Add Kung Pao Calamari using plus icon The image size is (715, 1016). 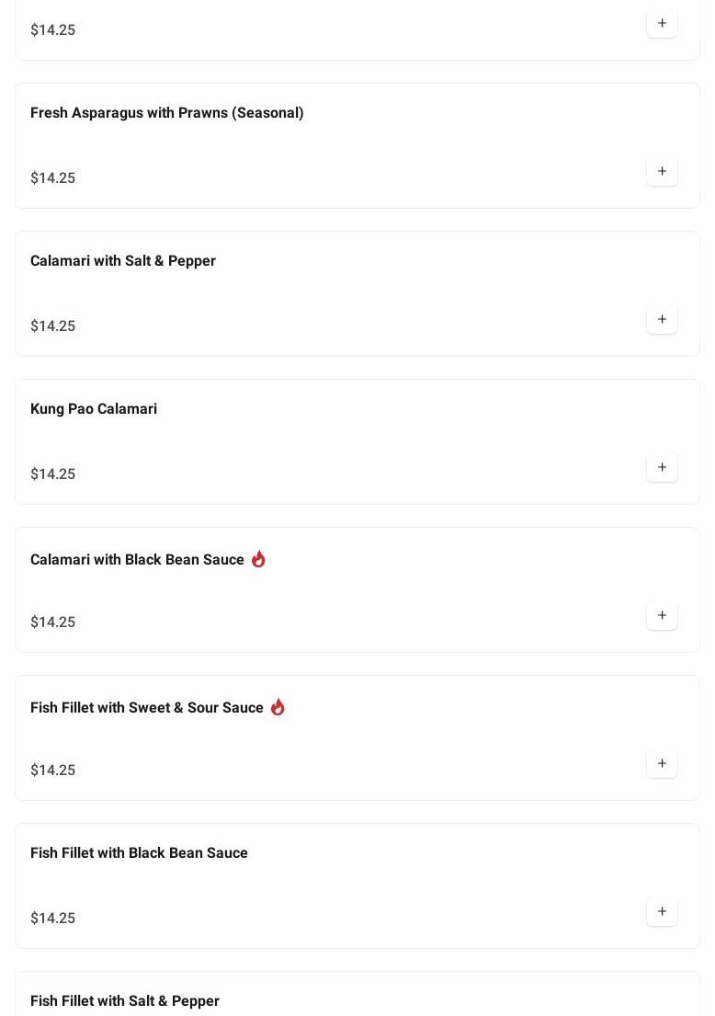[662, 467]
